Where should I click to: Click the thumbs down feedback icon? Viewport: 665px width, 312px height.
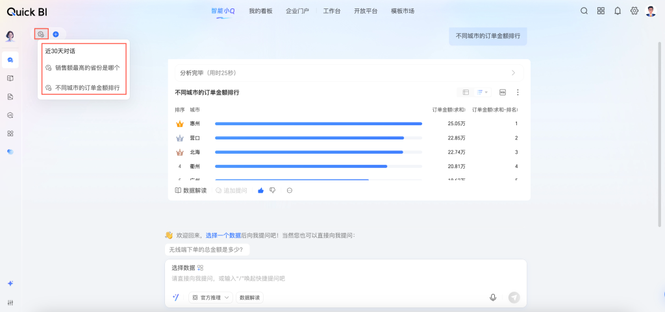273,190
